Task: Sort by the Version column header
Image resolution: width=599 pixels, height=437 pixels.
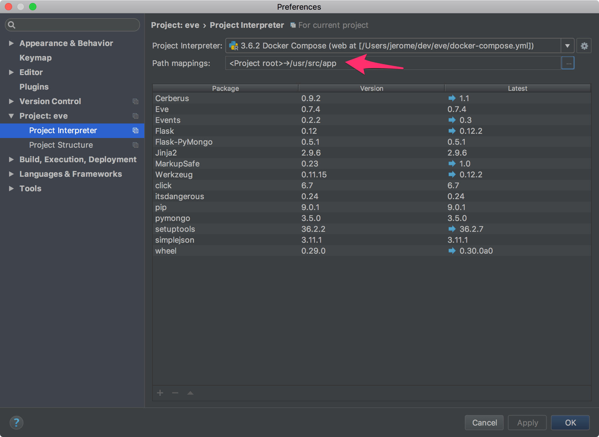Action: [x=372, y=88]
